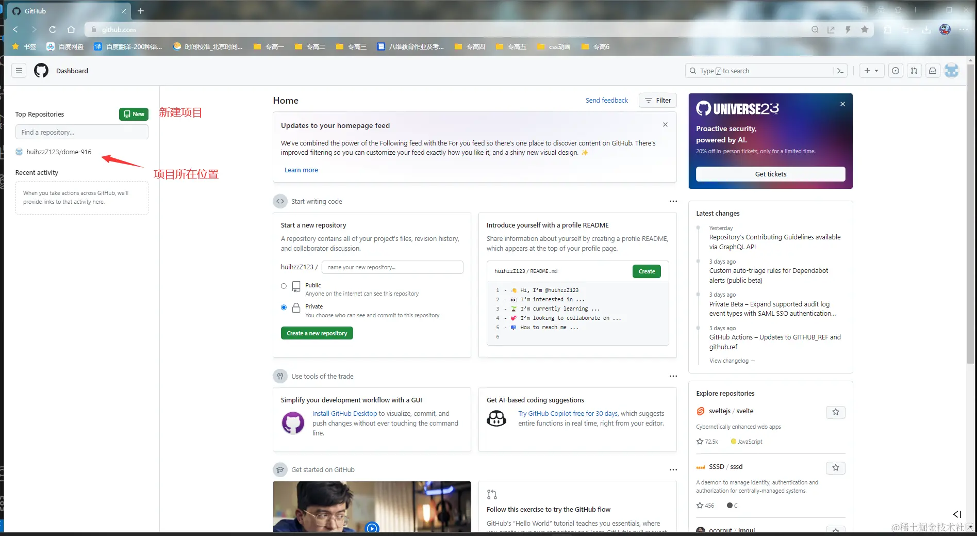Screen dimensions: 977x536
Task: Open a new browser tab with the plus icon
Action: [x=141, y=11]
